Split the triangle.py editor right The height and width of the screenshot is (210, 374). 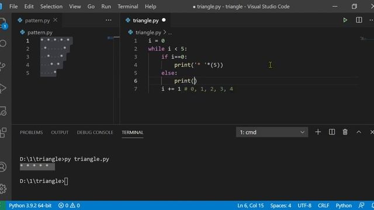(x=359, y=20)
